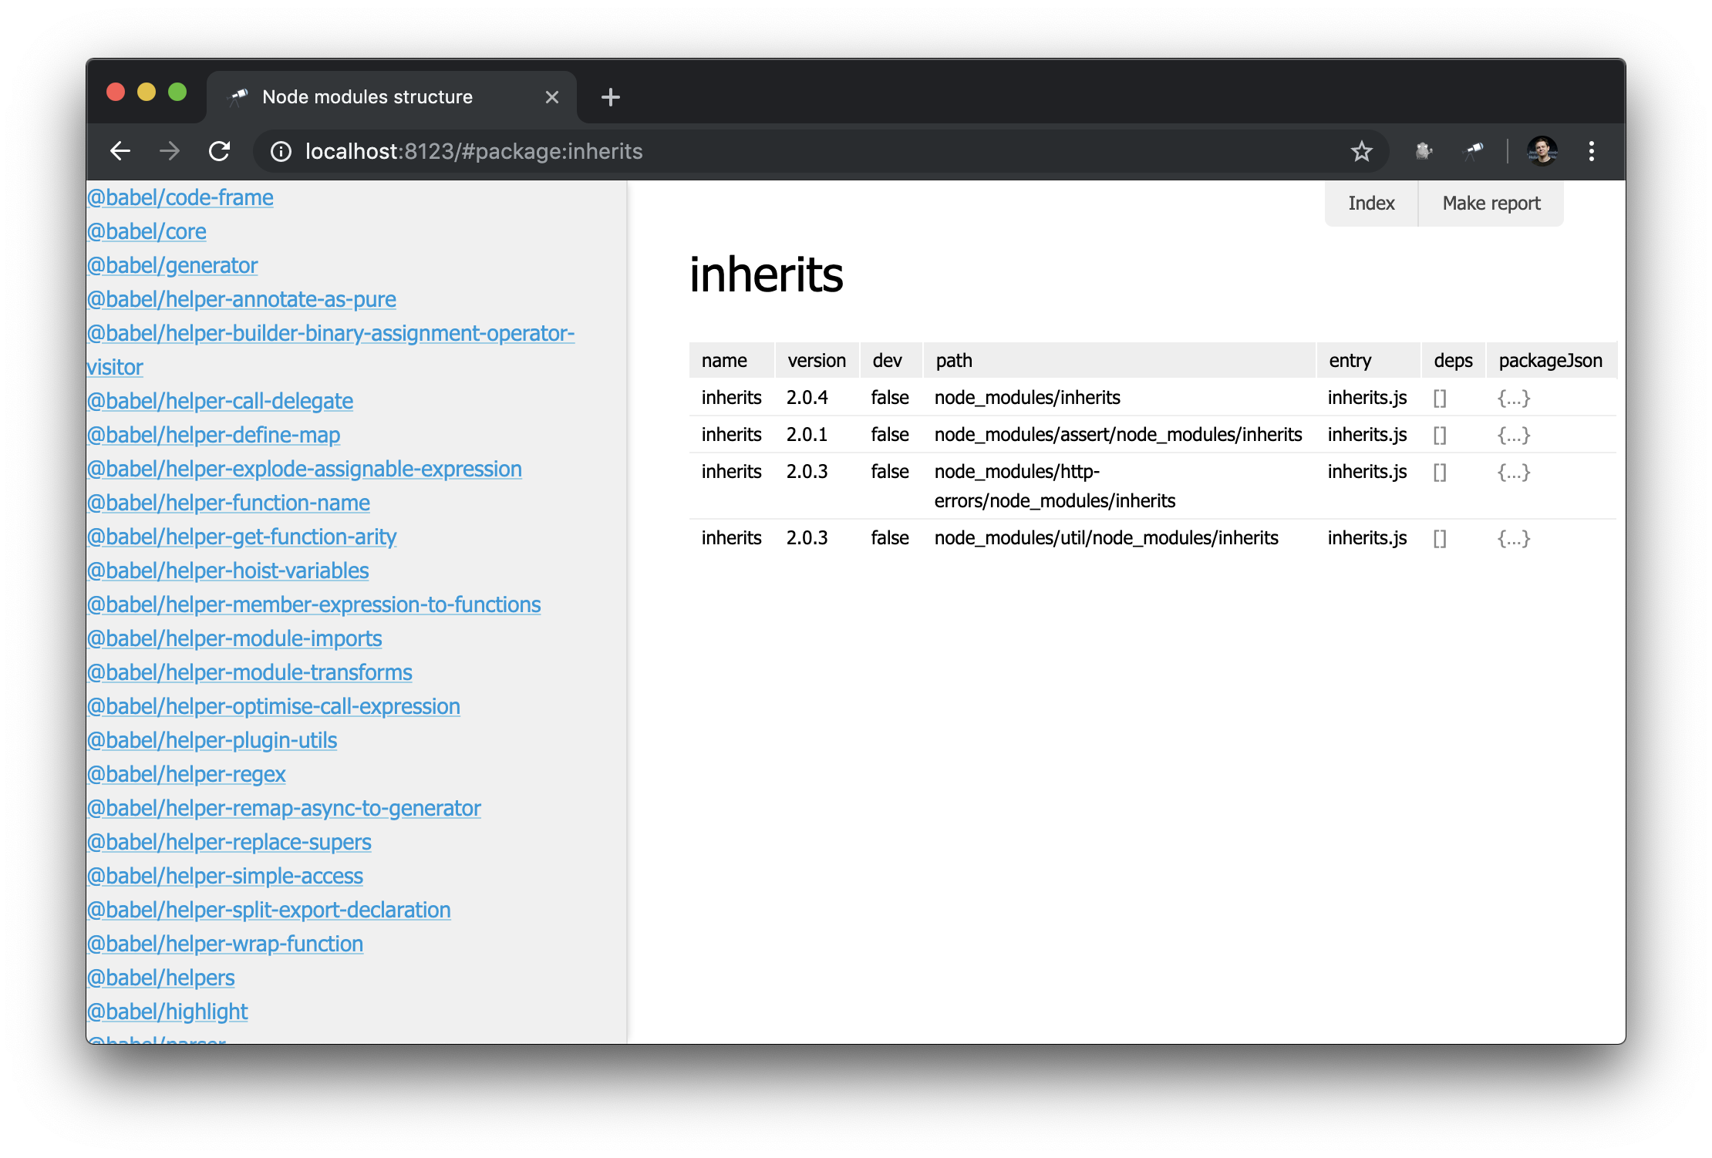The width and height of the screenshot is (1712, 1158).
Task: Click the Make report button
Action: pos(1491,203)
